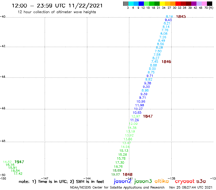Click the black swatch at the scale's end
Screen dimensions: 216x190
point(209,4)
